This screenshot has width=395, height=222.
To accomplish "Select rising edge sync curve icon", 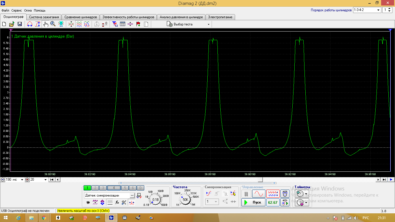I will [209, 194].
